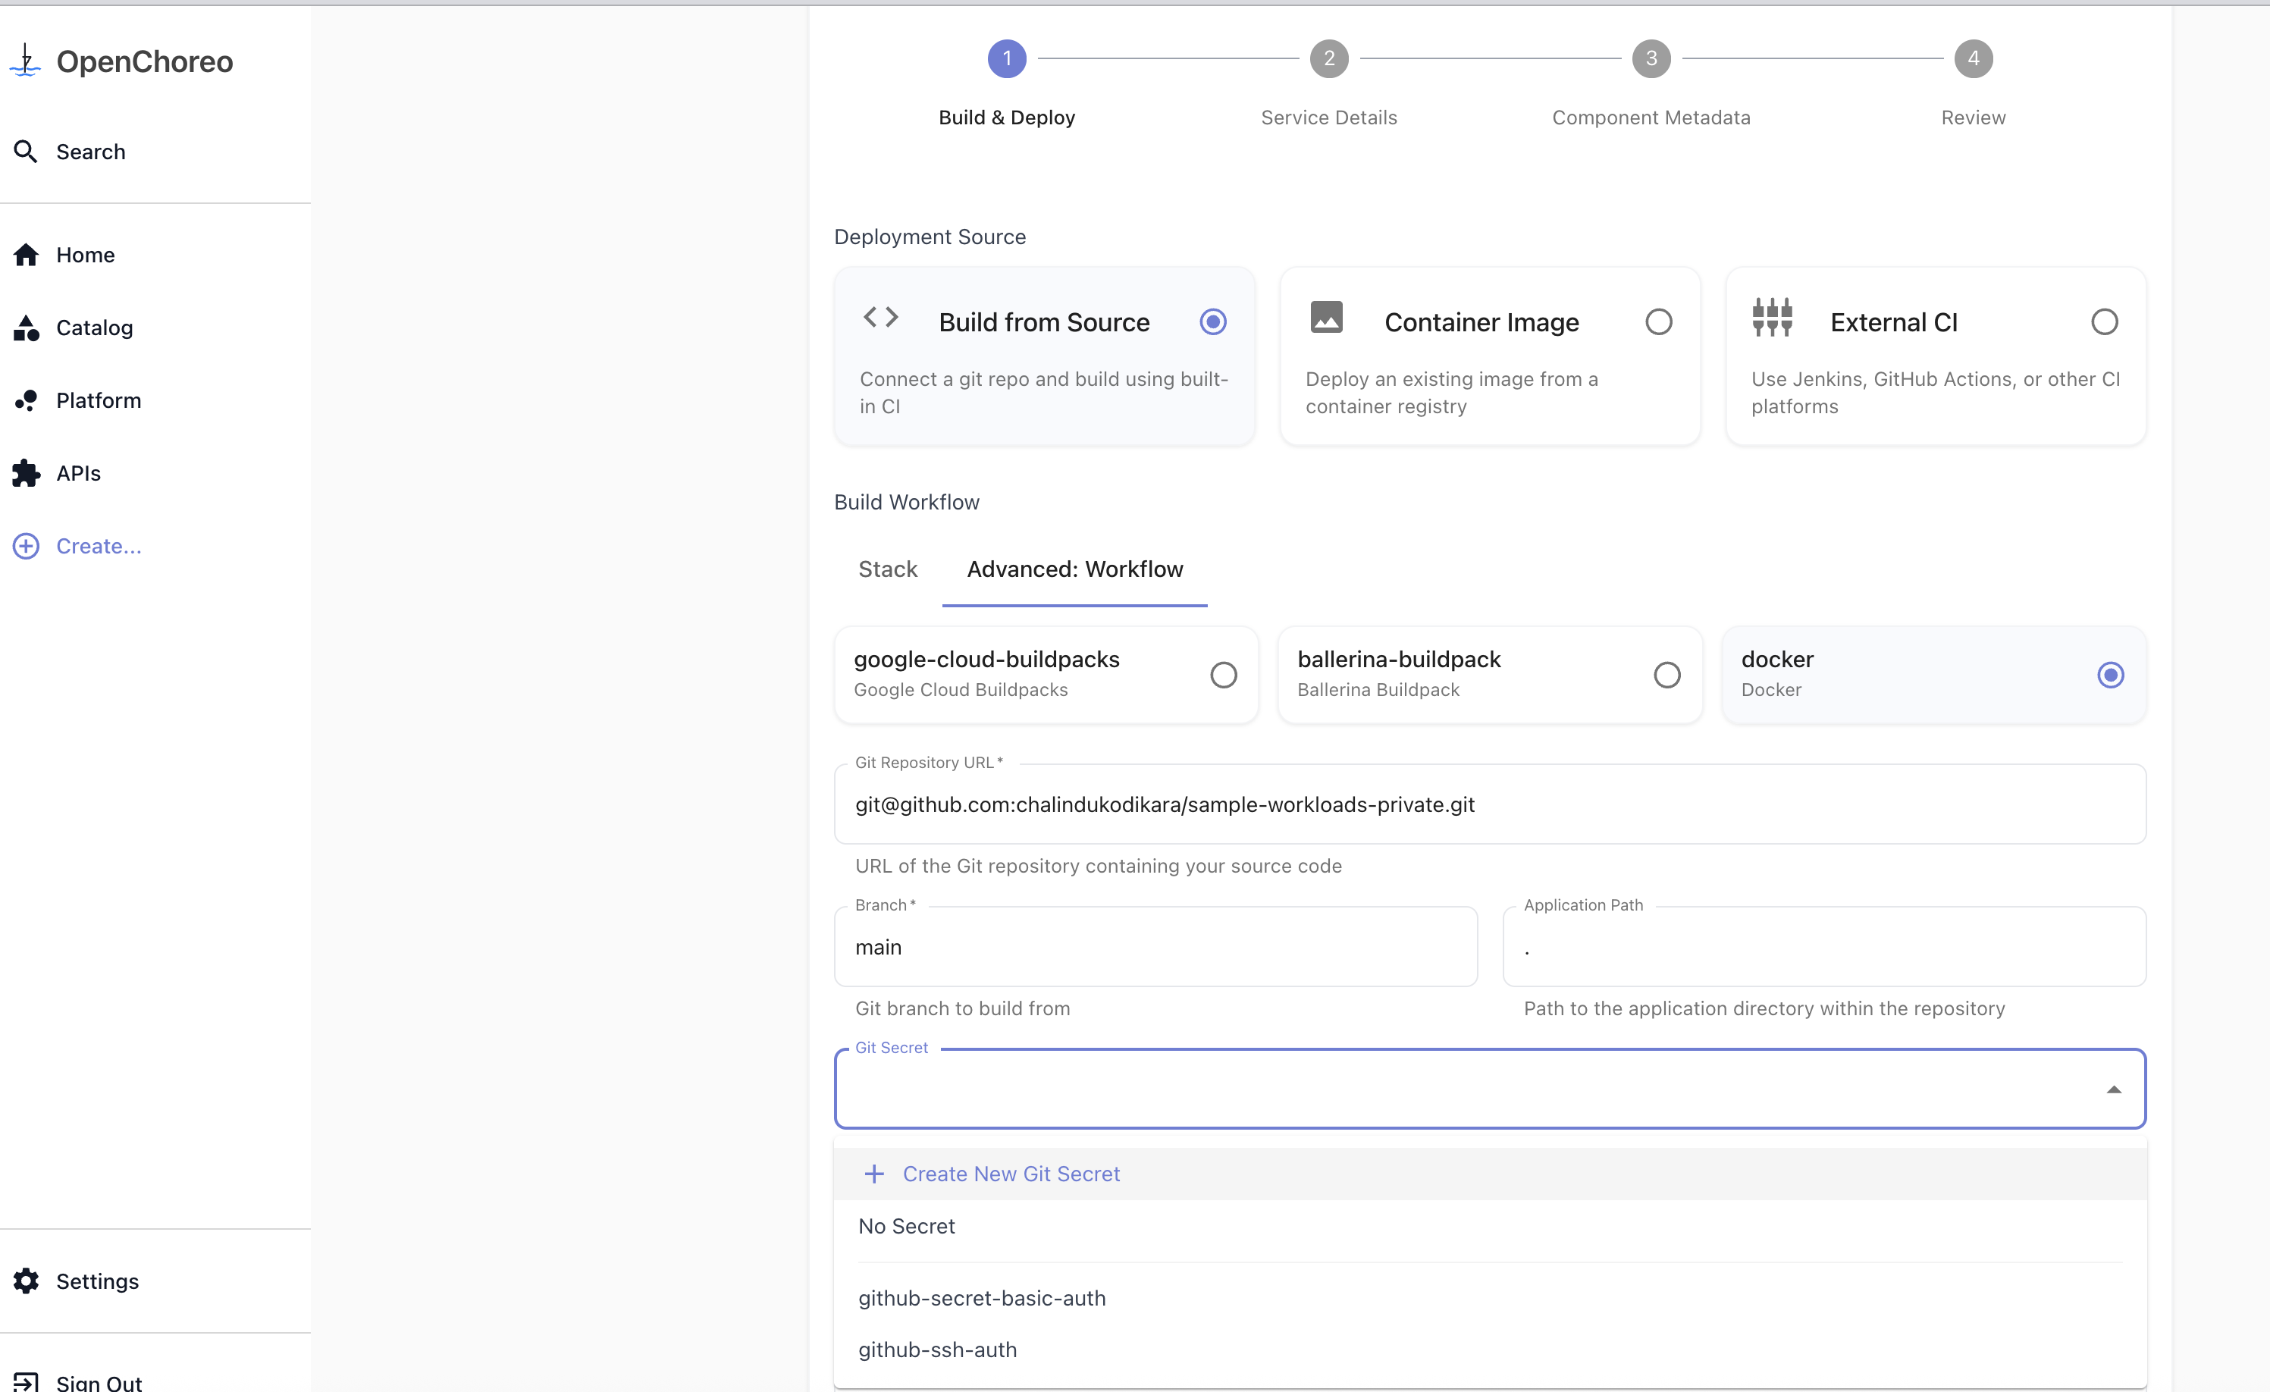Open Catalog via its shapes icon
The width and height of the screenshot is (2270, 1392).
click(26, 327)
